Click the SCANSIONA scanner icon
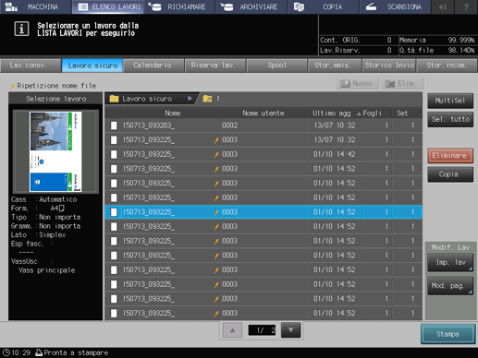The height and width of the screenshot is (358, 478). tap(371, 6)
